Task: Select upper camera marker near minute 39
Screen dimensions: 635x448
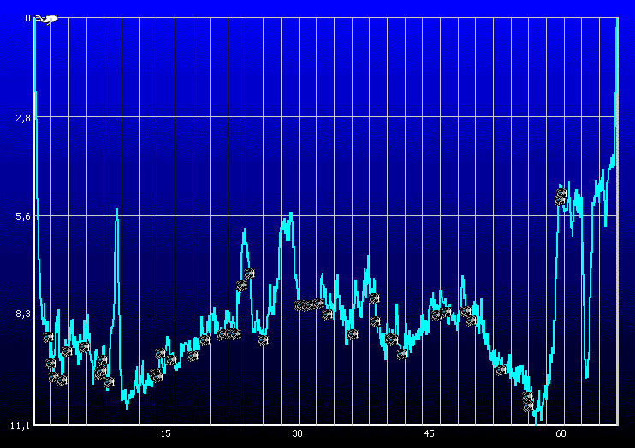Action: click(374, 298)
